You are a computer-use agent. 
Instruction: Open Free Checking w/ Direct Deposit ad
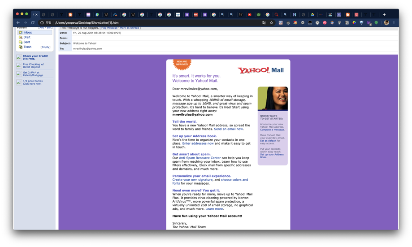(x=33, y=65)
